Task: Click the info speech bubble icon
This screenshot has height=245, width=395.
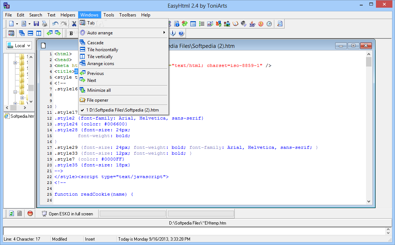Action: (x=173, y=33)
